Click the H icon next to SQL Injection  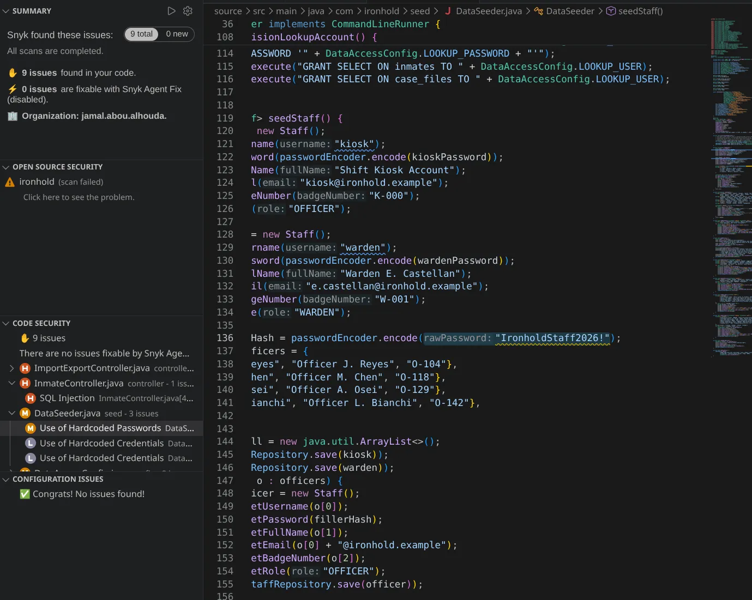click(31, 398)
